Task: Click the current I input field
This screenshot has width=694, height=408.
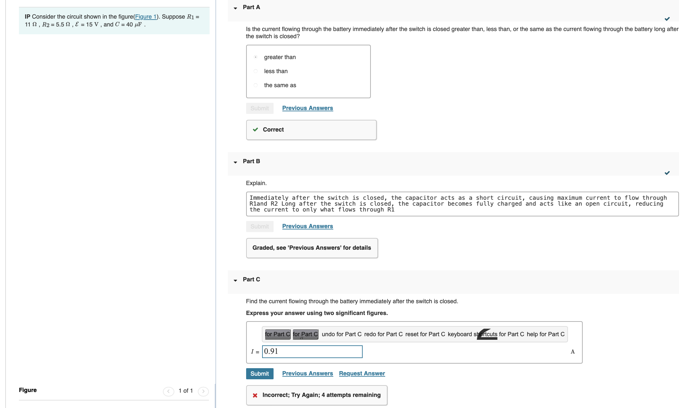Action: [312, 352]
